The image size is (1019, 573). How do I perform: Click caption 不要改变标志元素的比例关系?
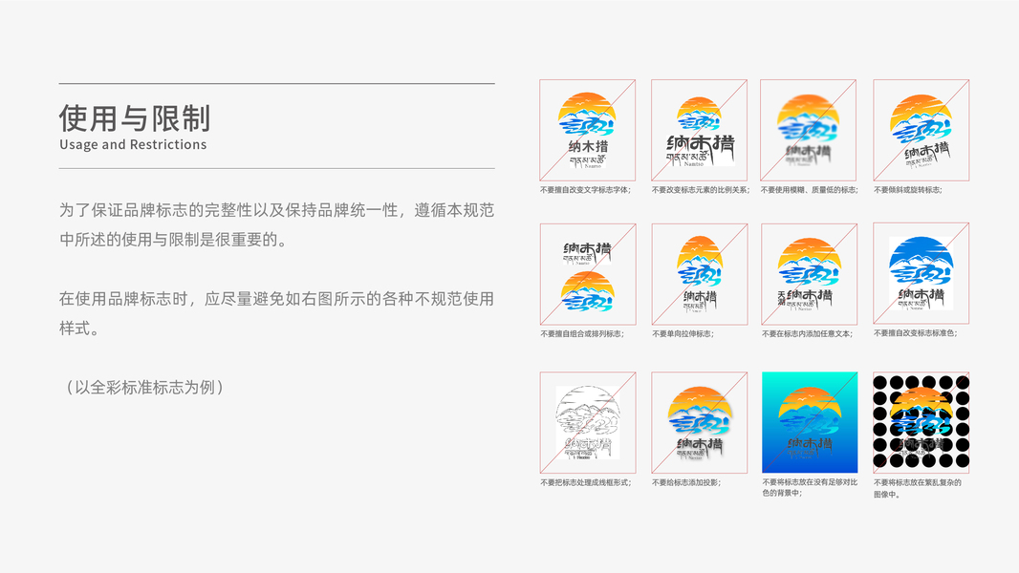coord(701,190)
